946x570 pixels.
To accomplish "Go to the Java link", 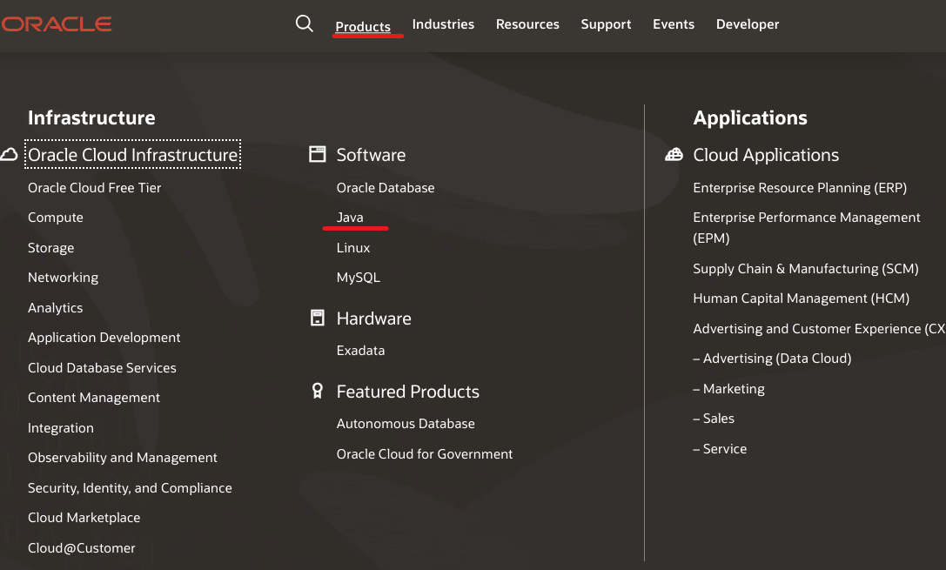I will pyautogui.click(x=350, y=218).
